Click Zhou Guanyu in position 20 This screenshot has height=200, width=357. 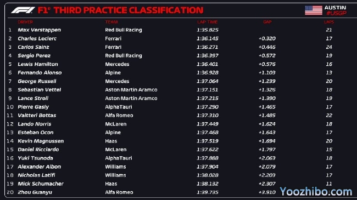[35, 192]
